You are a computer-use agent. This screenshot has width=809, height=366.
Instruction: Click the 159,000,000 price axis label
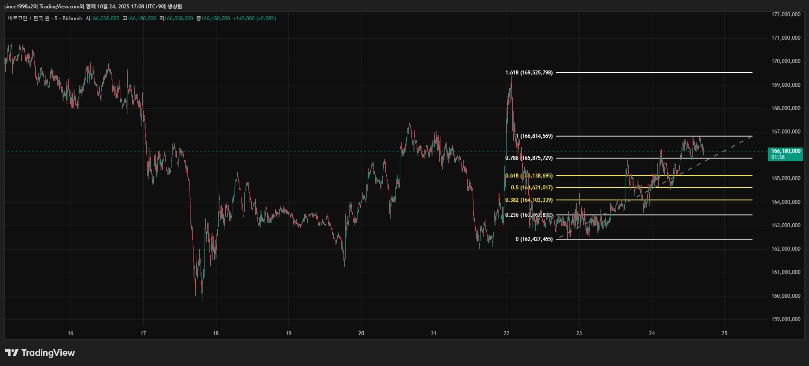click(786, 319)
